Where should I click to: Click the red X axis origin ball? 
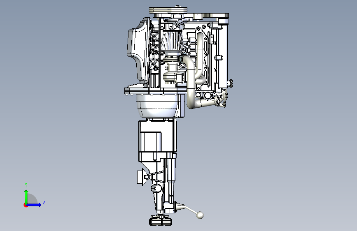click(x=26, y=205)
